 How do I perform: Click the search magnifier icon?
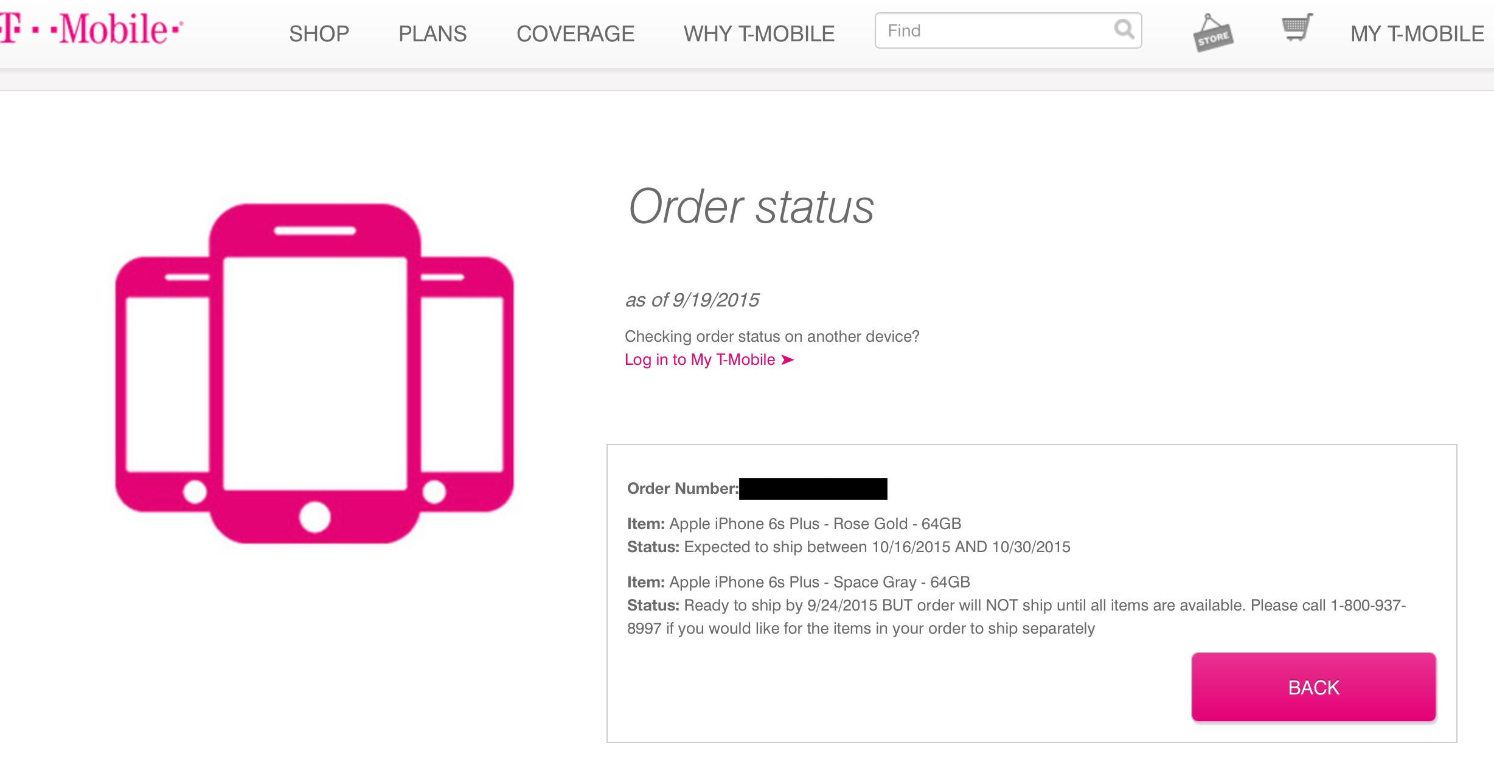pos(1124,29)
